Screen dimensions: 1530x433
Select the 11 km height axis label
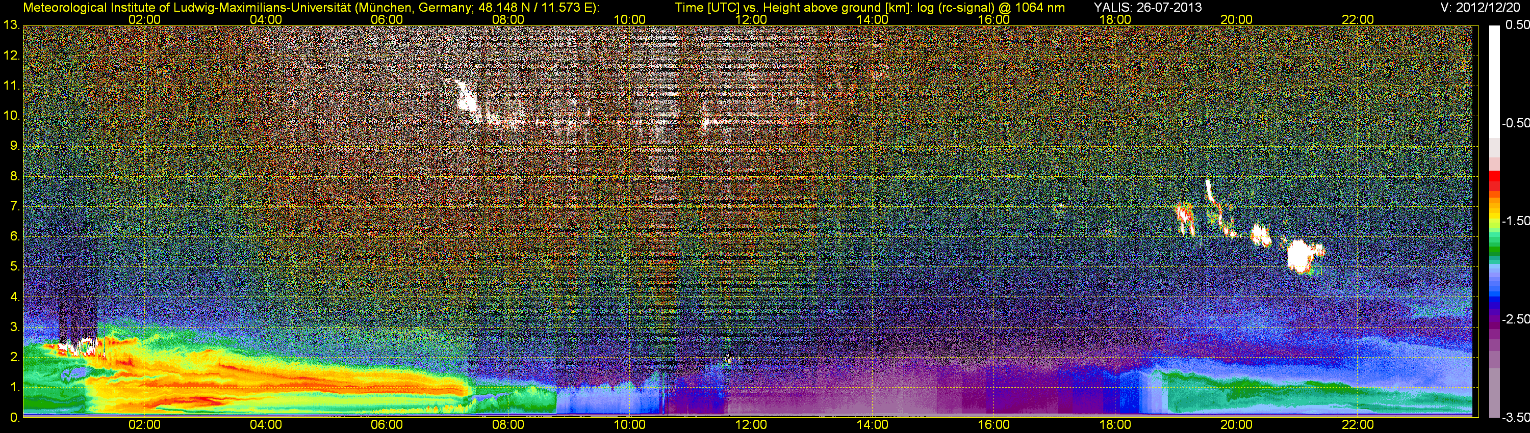click(x=11, y=86)
